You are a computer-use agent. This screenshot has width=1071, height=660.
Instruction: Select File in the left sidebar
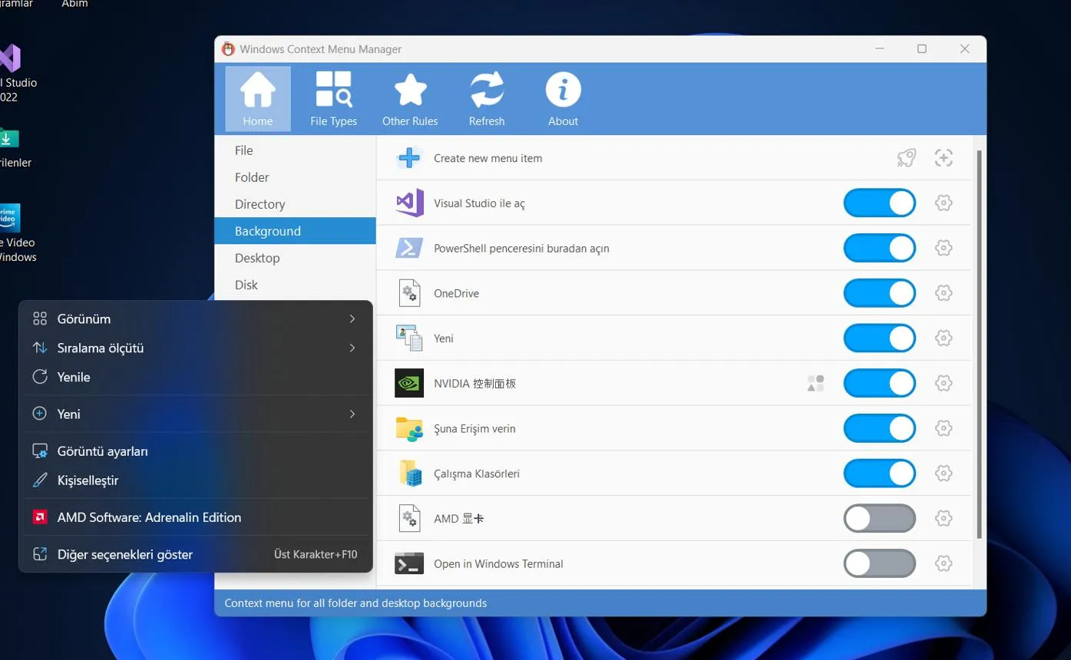point(295,150)
